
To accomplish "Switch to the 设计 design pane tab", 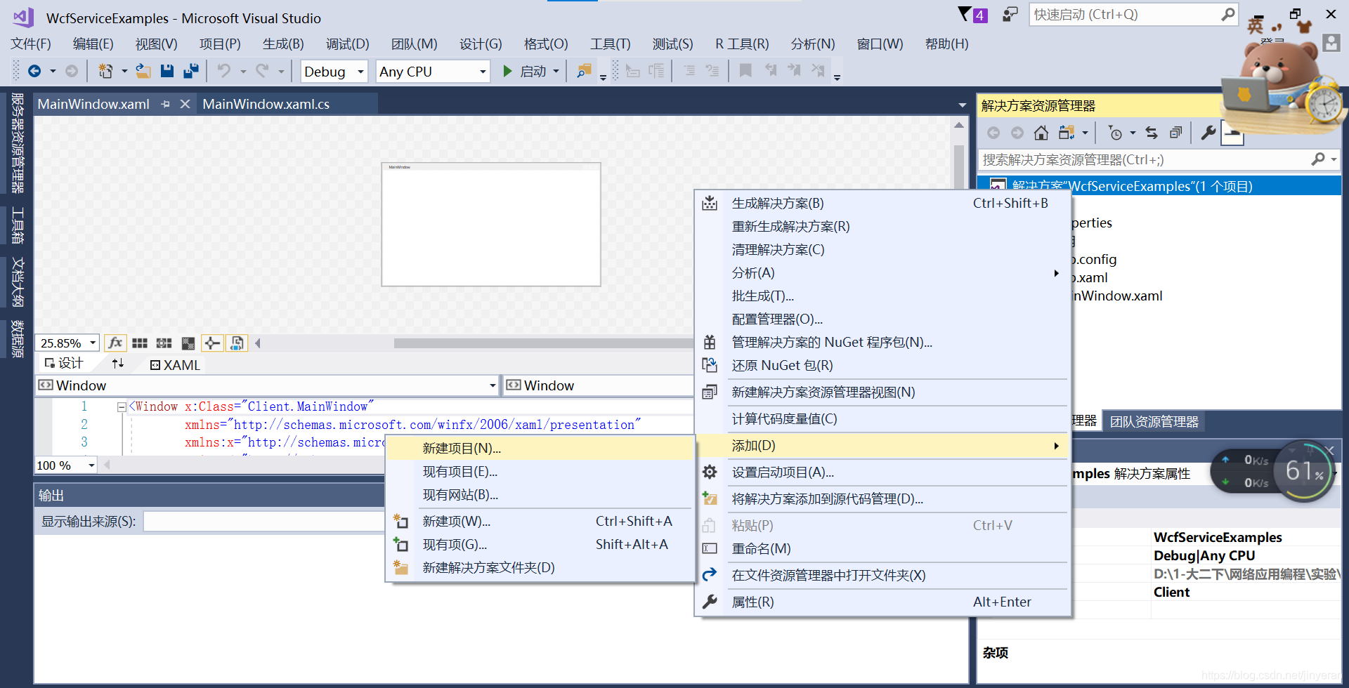I will coord(64,363).
